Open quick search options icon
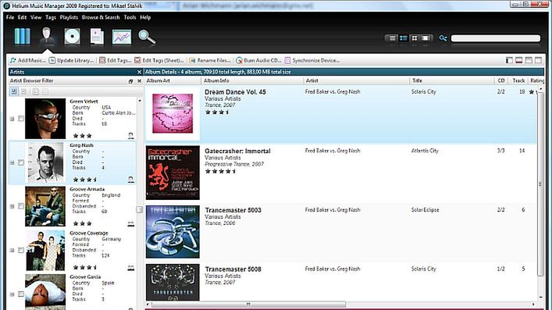This screenshot has height=310, width=552. (x=443, y=38)
